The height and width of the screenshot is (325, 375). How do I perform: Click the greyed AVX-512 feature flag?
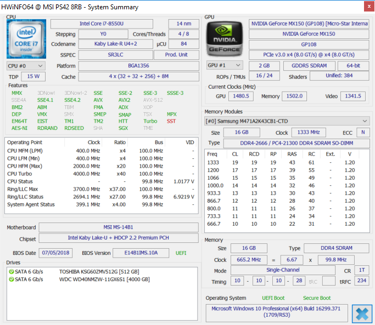[153, 100]
